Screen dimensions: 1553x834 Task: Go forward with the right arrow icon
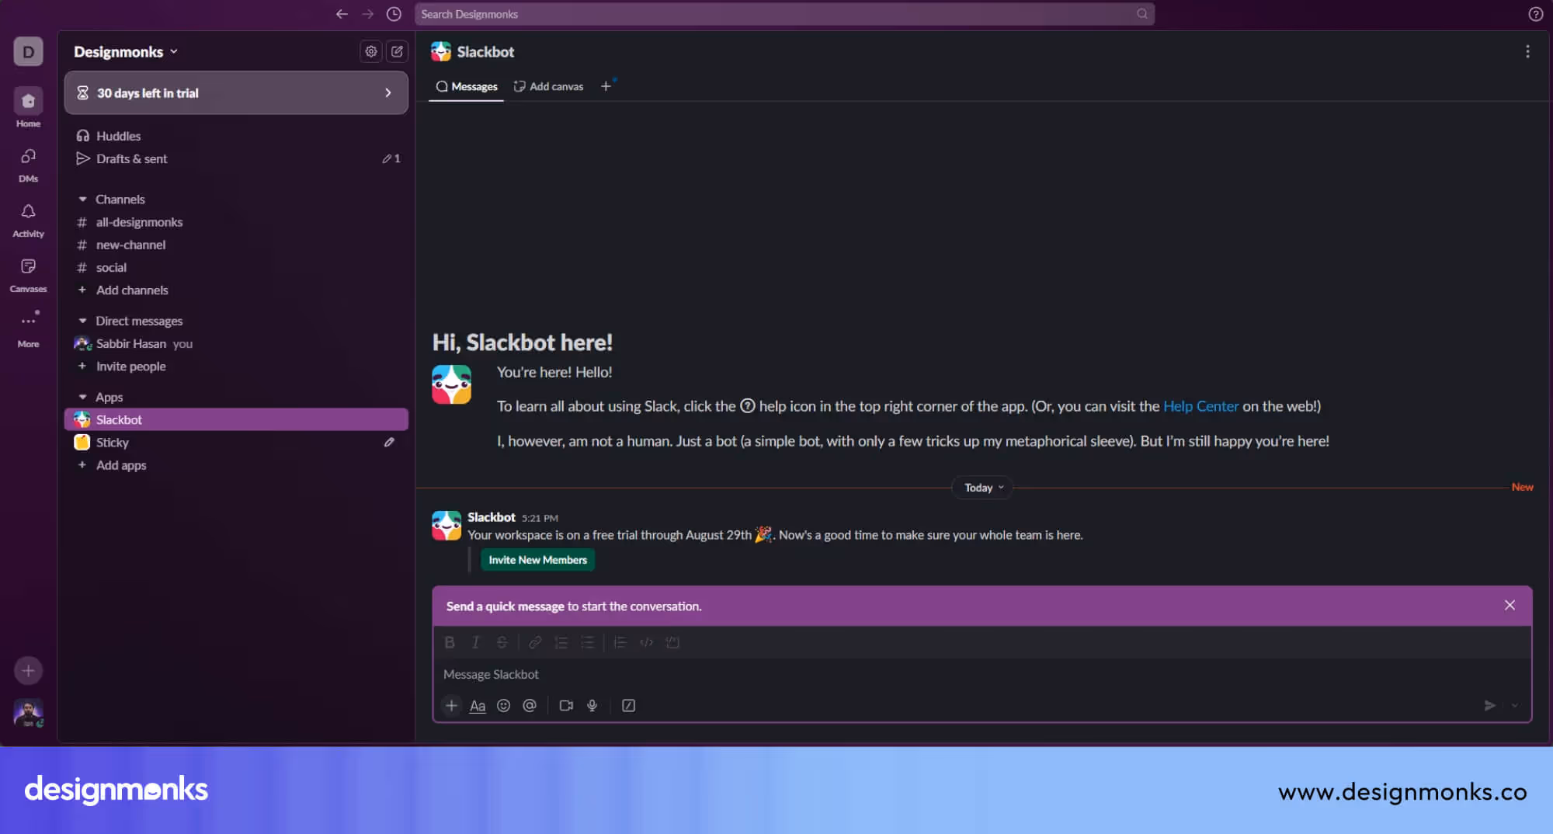tap(367, 14)
